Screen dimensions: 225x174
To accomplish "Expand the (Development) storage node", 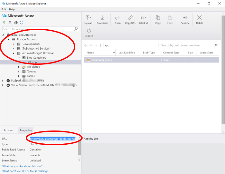I will pos(14,44).
